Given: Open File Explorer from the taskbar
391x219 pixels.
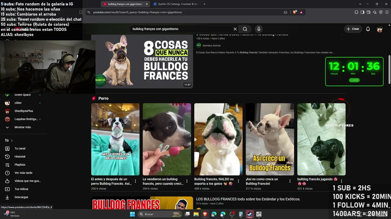Looking at the screenshot, I should tap(196, 214).
